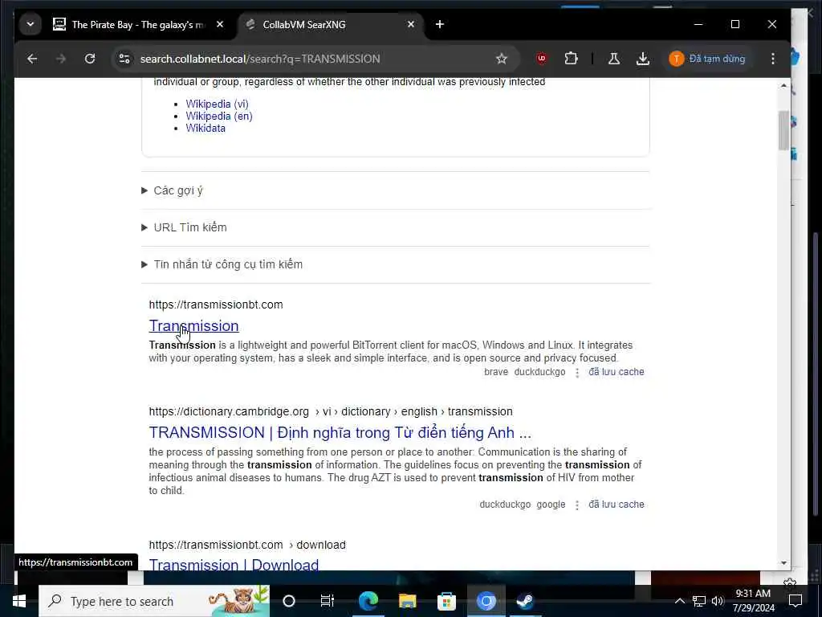Open the Wikipedia (en) link
This screenshot has width=822, height=617.
pyautogui.click(x=219, y=116)
